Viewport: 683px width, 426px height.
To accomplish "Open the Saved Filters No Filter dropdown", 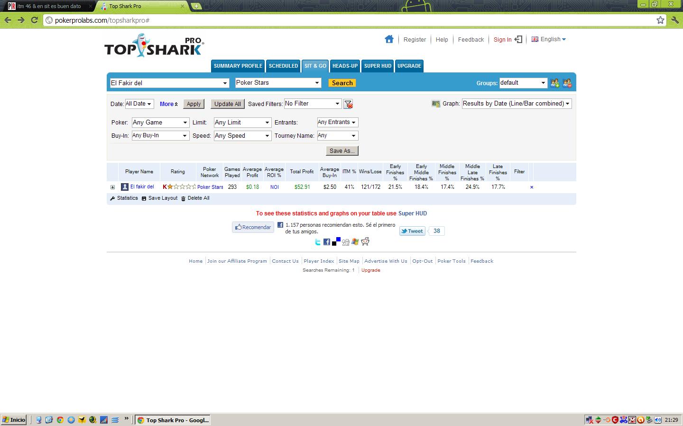I will (312, 104).
